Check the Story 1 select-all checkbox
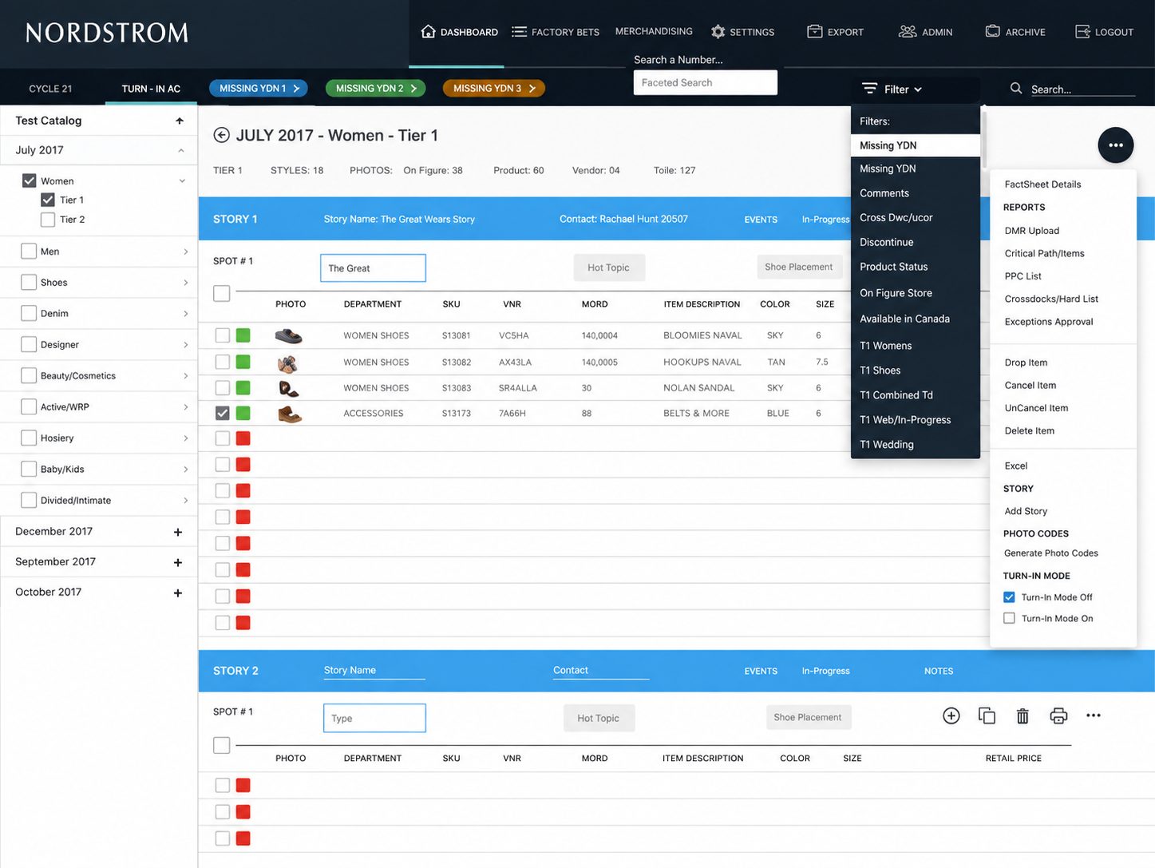This screenshot has width=1155, height=868. coord(222,293)
